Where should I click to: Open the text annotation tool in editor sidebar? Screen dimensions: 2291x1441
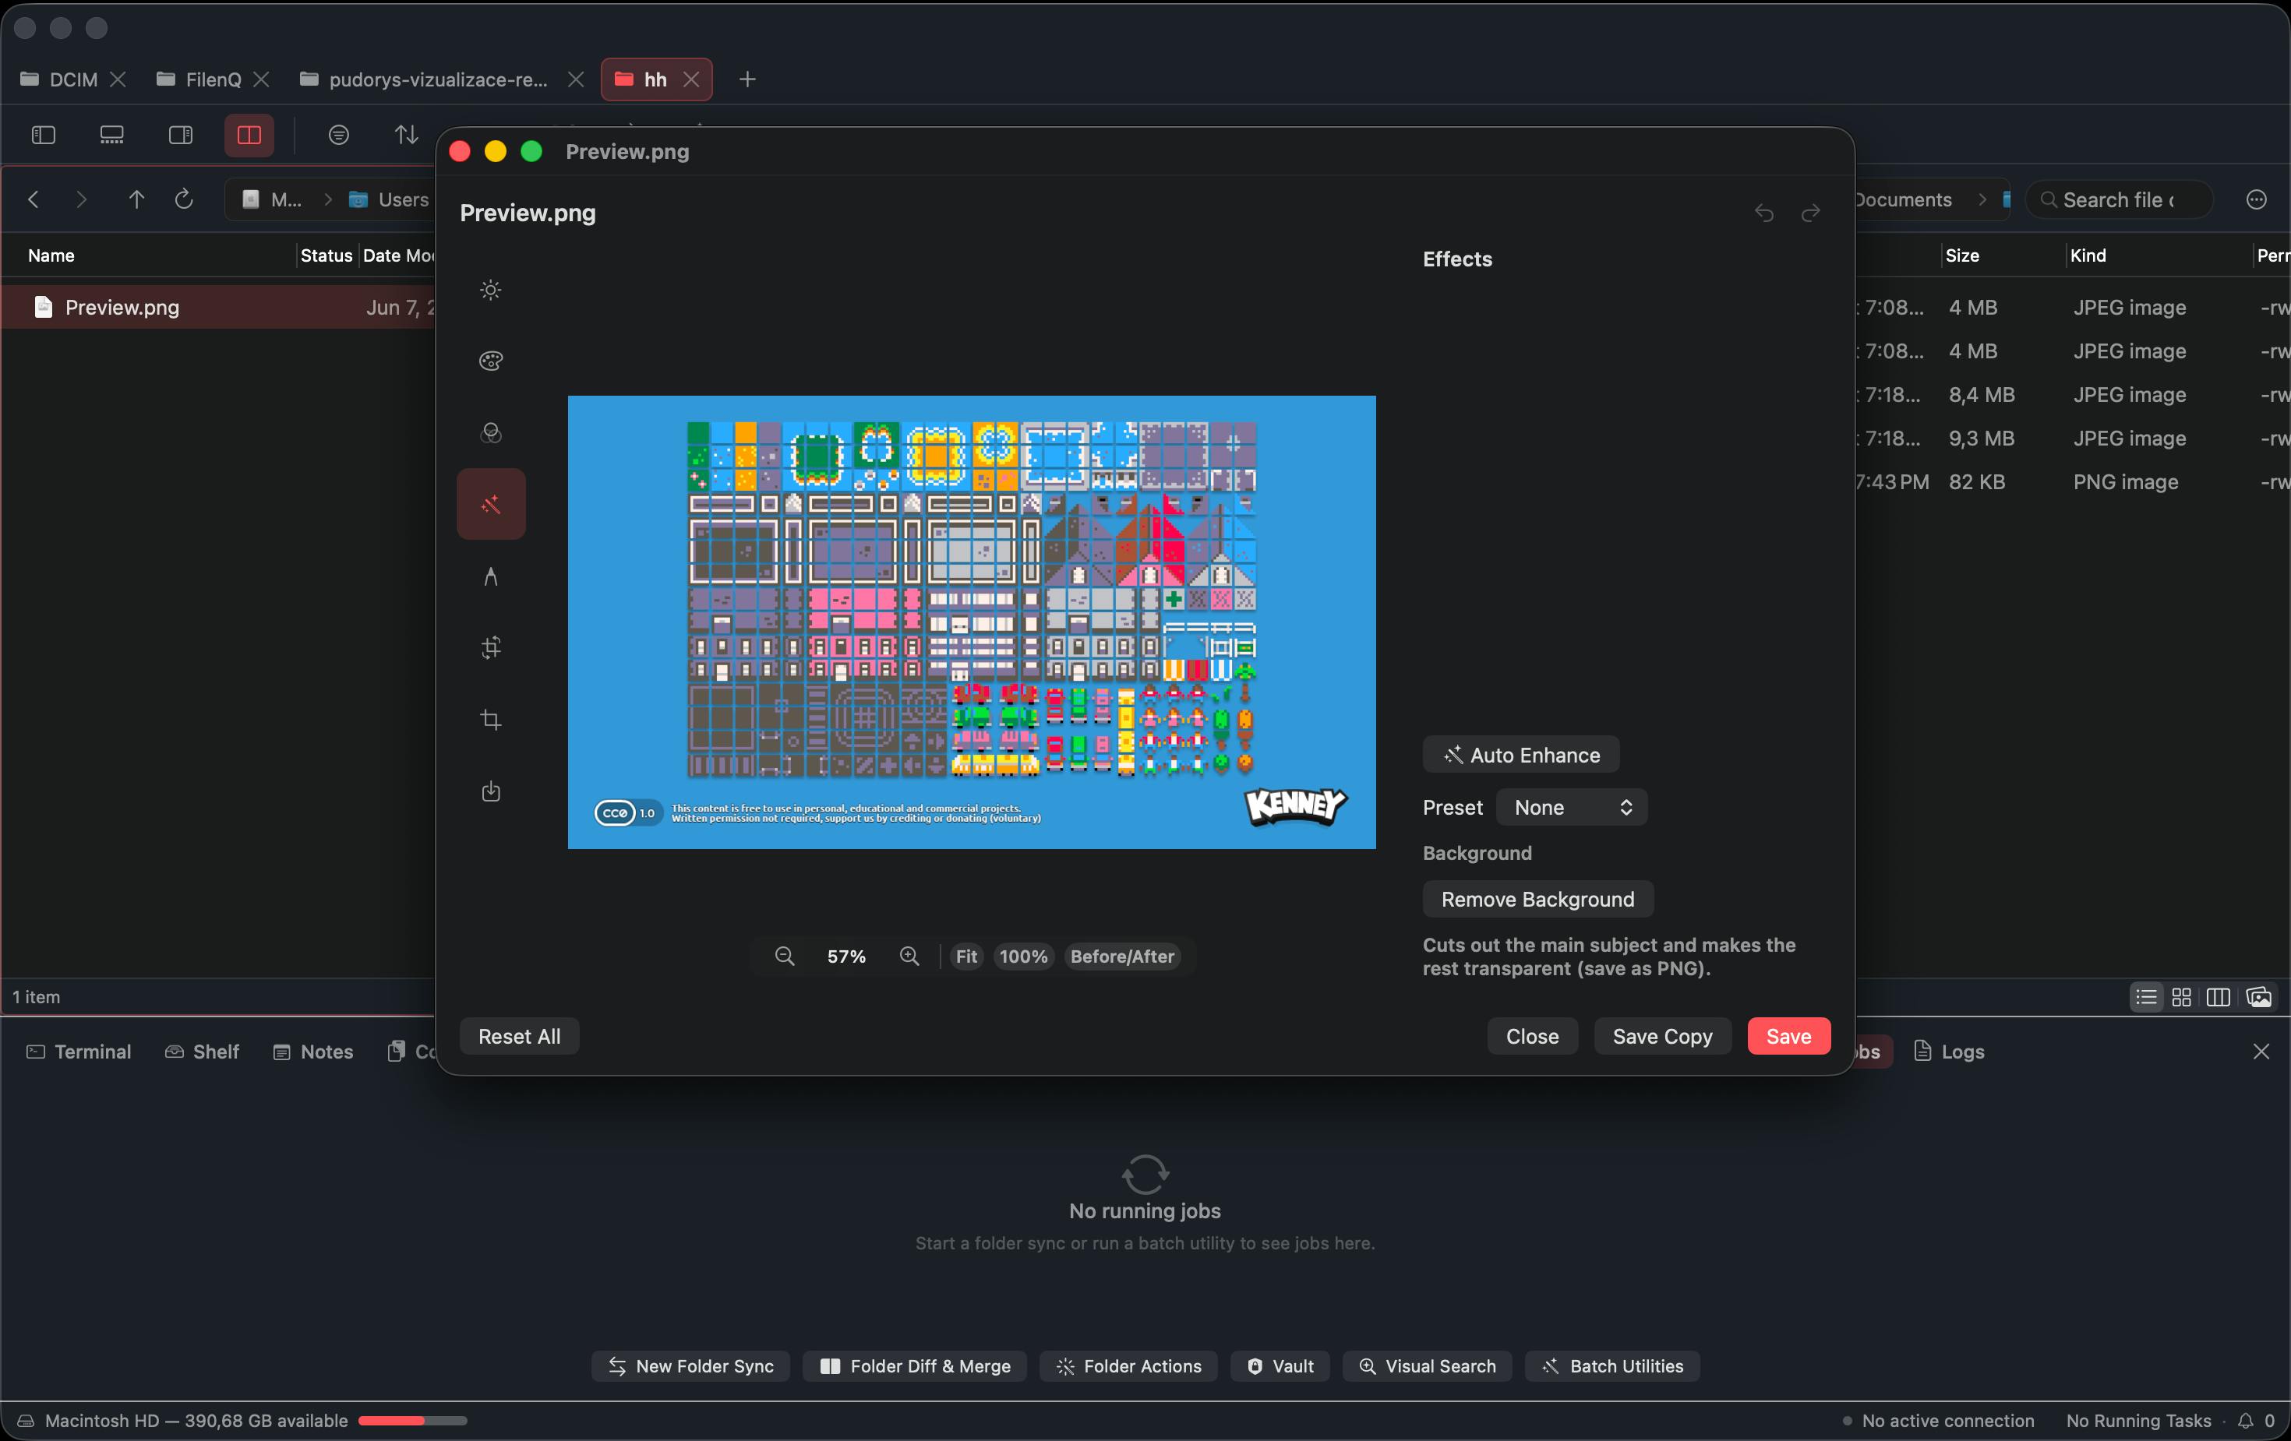(x=491, y=576)
